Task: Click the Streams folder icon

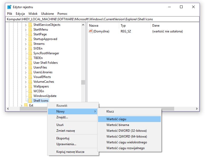Action: (30, 44)
